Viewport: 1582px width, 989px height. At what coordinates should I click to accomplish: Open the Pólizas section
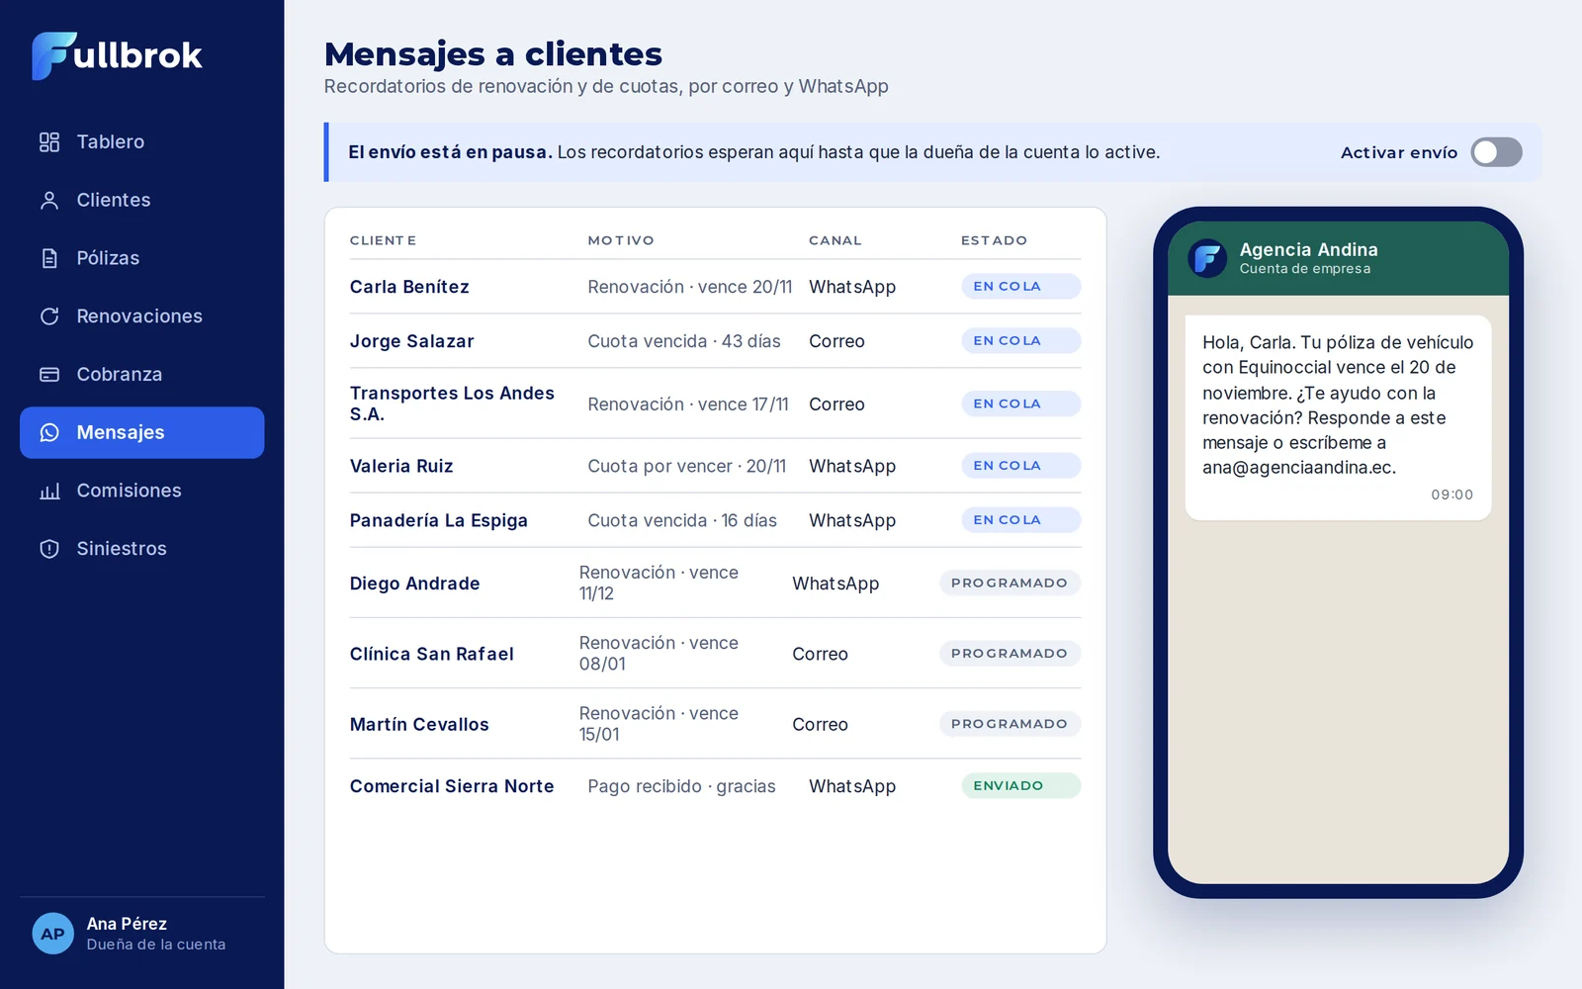coord(141,258)
